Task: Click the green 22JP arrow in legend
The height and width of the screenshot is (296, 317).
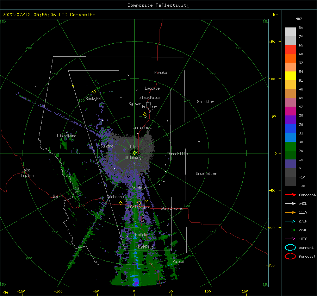Action: [x=290, y=230]
